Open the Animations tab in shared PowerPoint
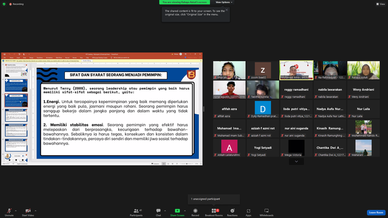The height and width of the screenshot is (218, 388). pyautogui.click(x=49, y=58)
